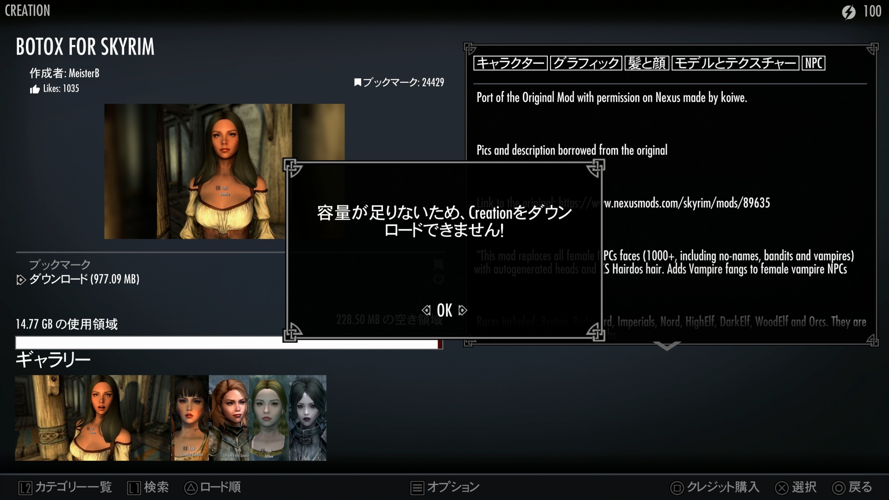Click the author name MeisterB

84,73
